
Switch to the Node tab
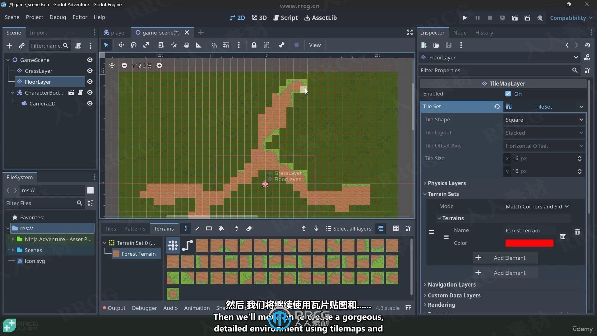[x=460, y=33]
